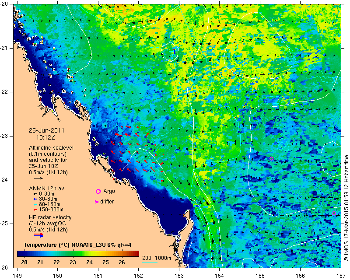Click the "drifter" legend label

coord(107,202)
